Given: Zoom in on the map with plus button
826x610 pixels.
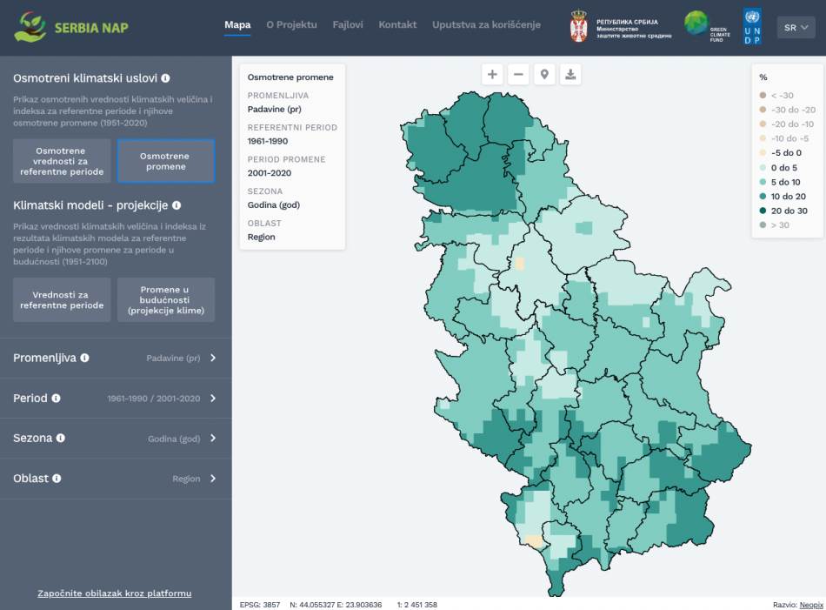Looking at the screenshot, I should [492, 75].
